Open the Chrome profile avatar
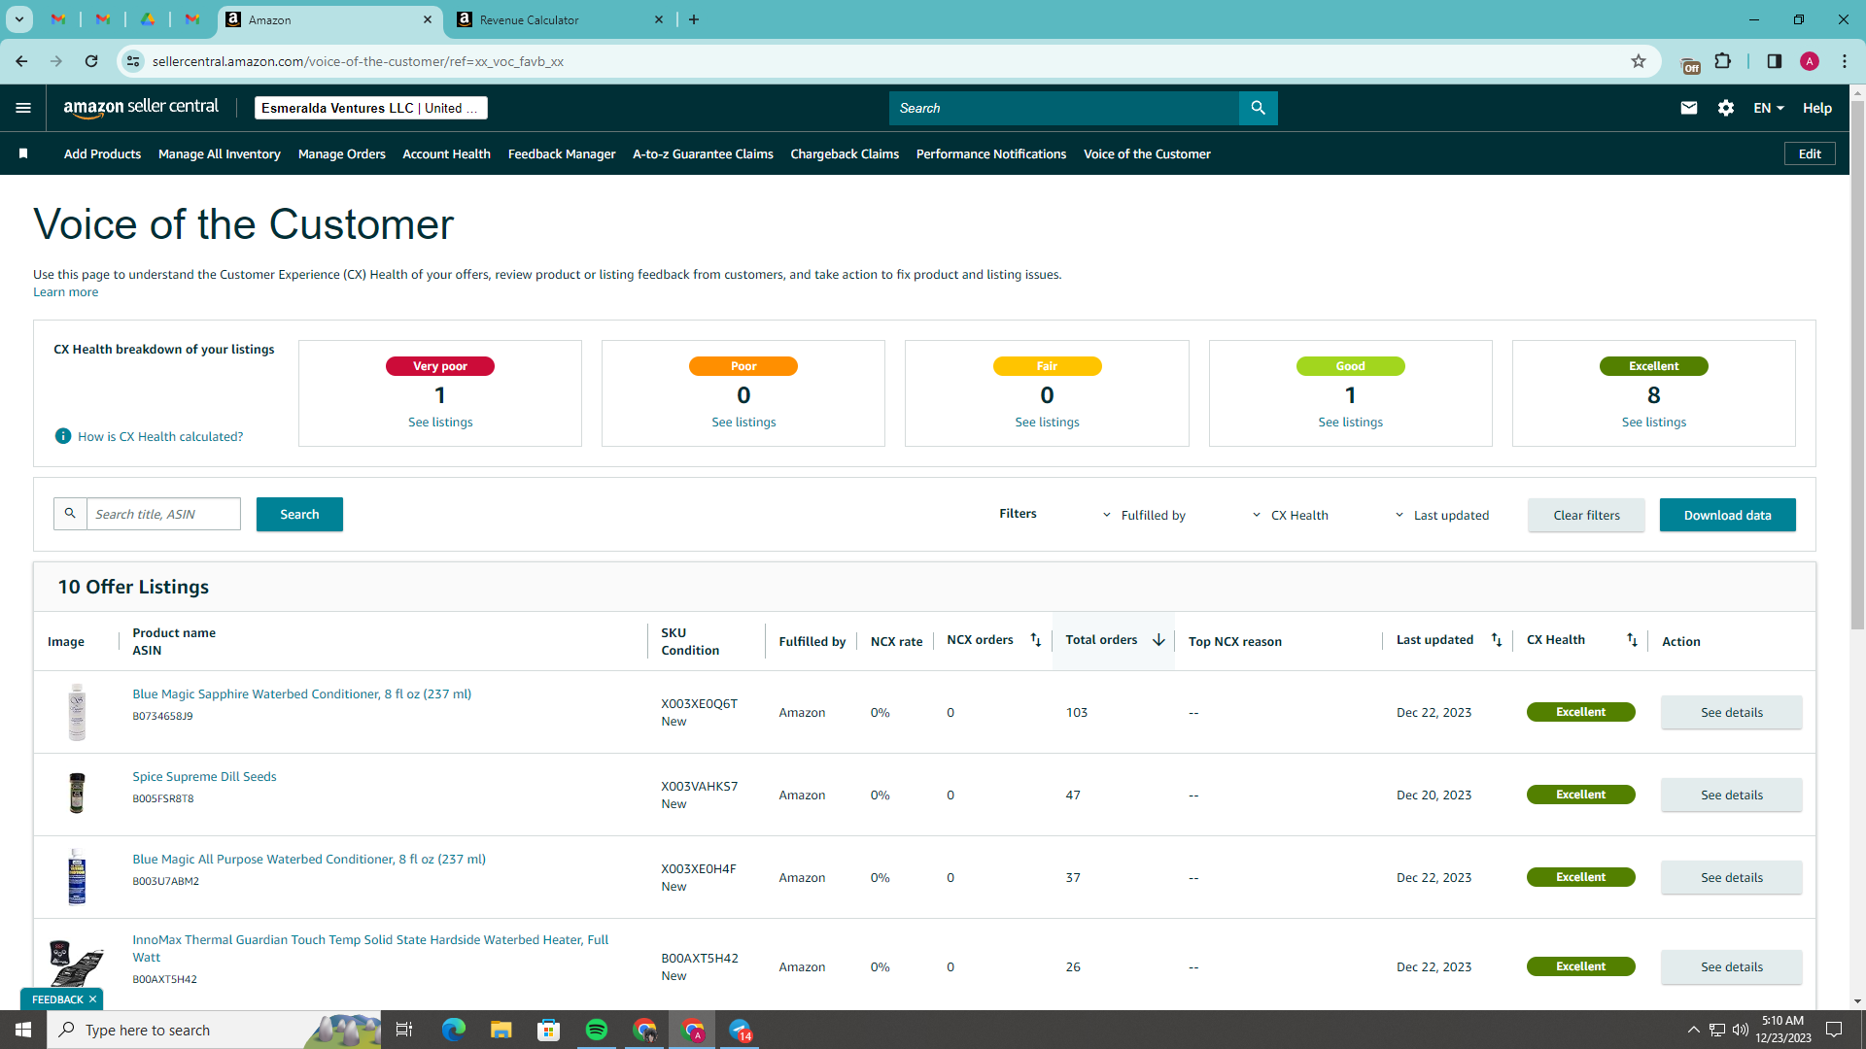Image resolution: width=1866 pixels, height=1049 pixels. (x=1810, y=61)
